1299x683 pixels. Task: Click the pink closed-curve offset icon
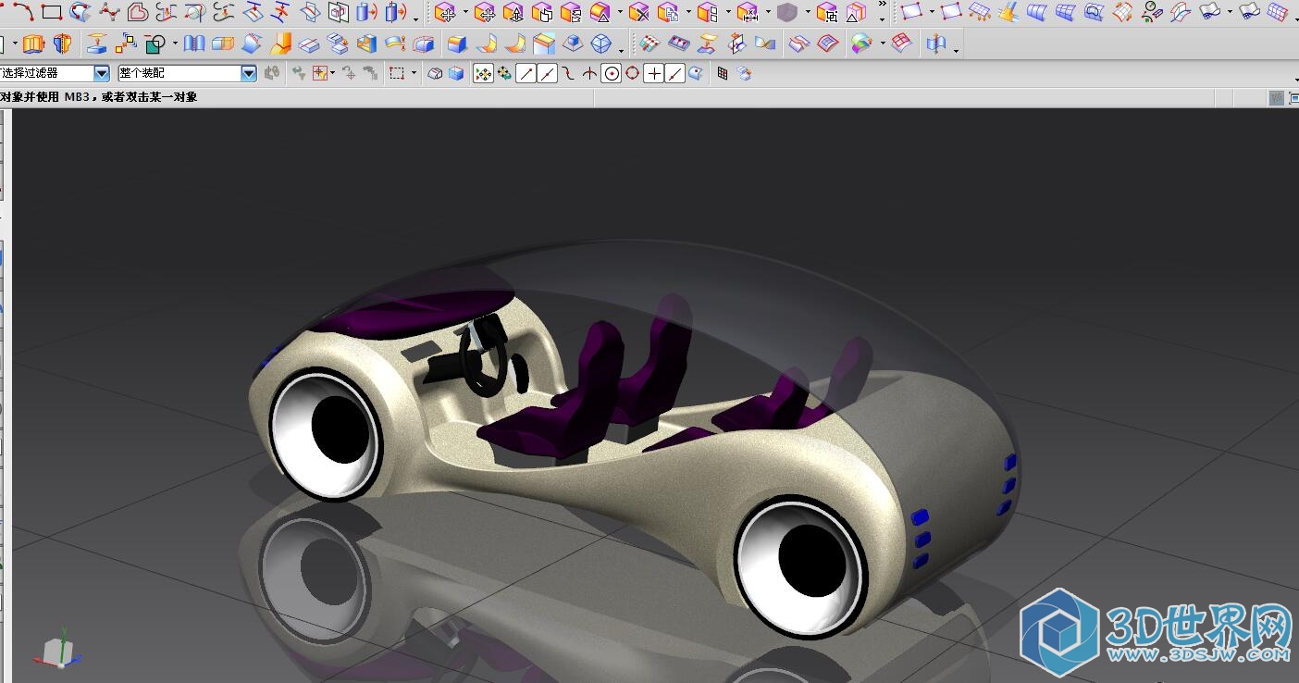(x=138, y=12)
